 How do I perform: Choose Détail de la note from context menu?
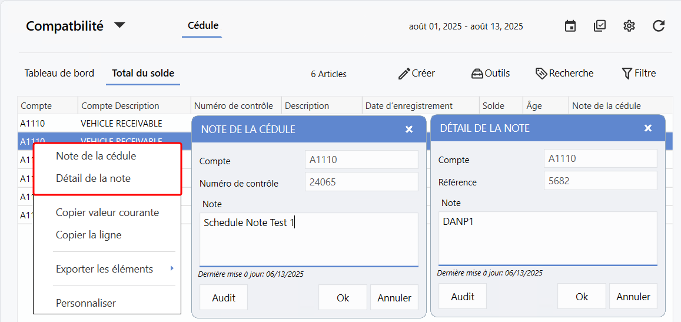[93, 178]
